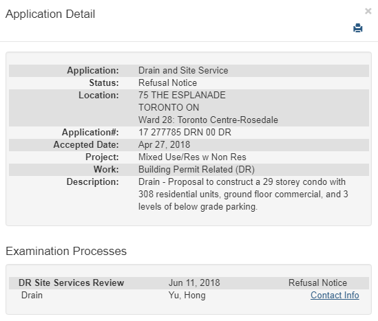This screenshot has width=378, height=321.
Task: Select the 'Application:' label
Action: click(x=93, y=71)
